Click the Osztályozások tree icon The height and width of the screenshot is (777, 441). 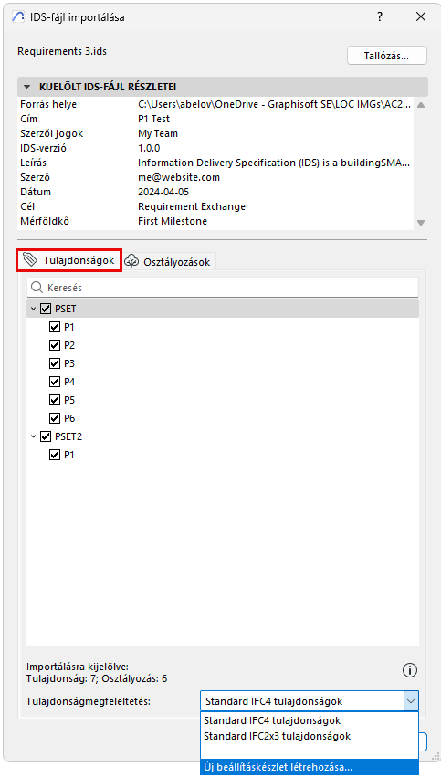click(131, 262)
